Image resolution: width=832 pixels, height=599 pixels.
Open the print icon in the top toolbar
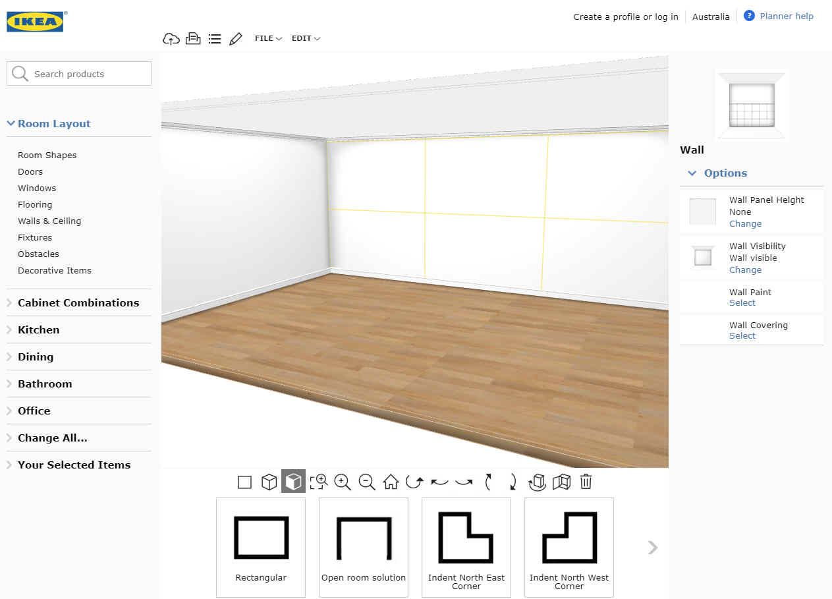(193, 38)
